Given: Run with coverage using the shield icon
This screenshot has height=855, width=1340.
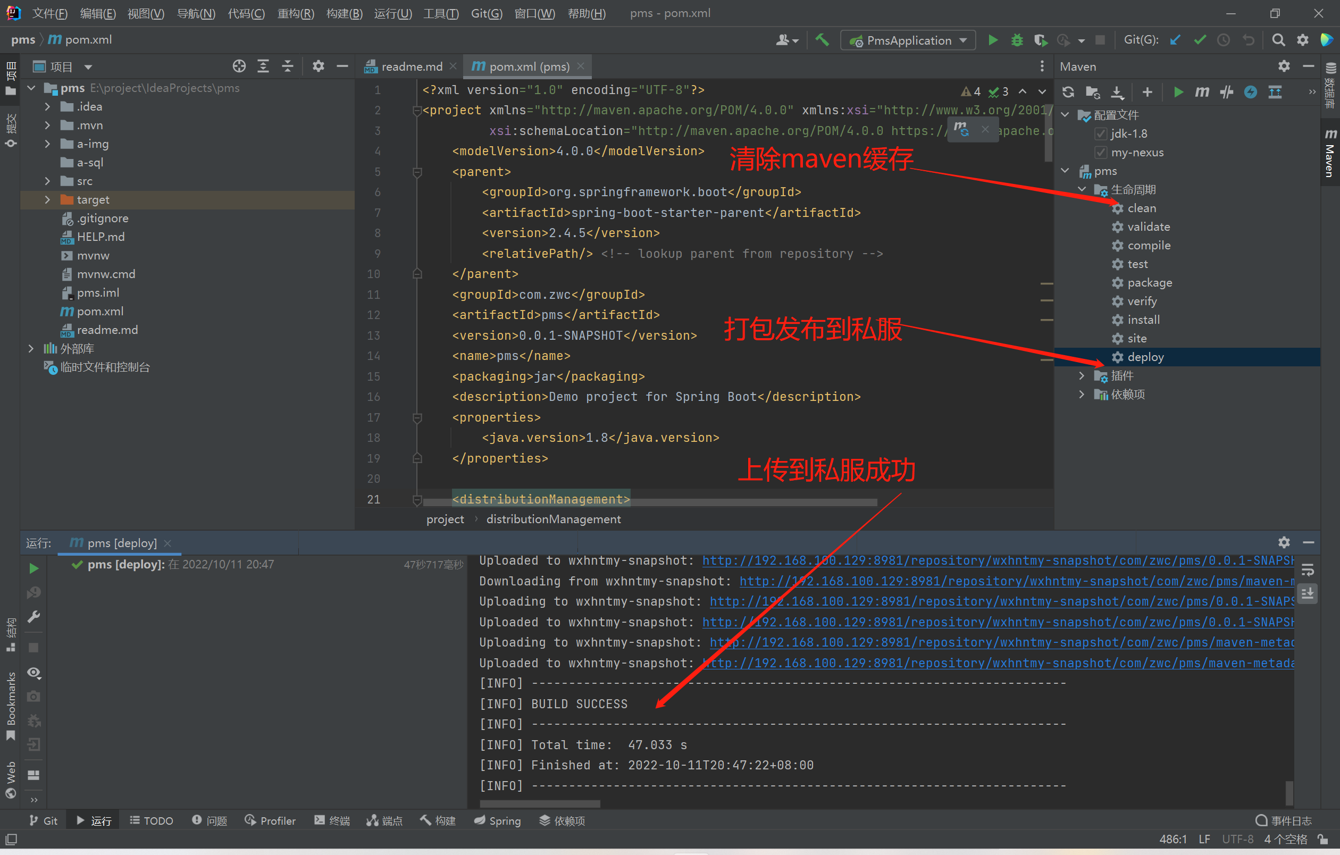Looking at the screenshot, I should tap(1040, 40).
